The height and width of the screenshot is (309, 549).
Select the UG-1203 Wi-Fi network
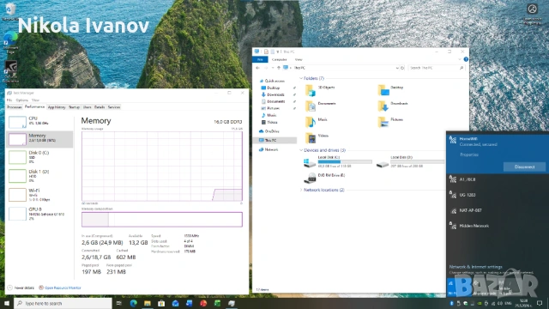[498, 195]
